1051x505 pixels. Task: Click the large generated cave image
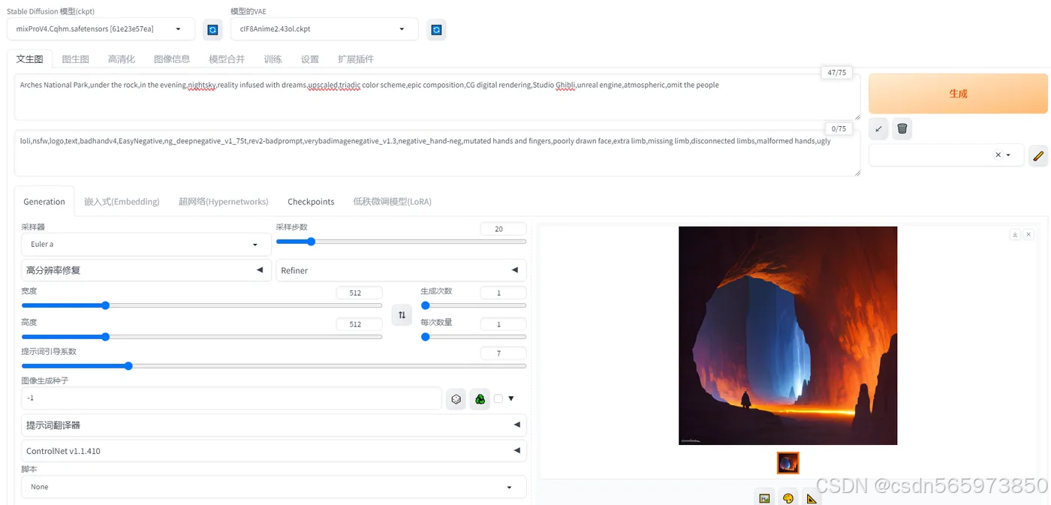pyautogui.click(x=788, y=335)
